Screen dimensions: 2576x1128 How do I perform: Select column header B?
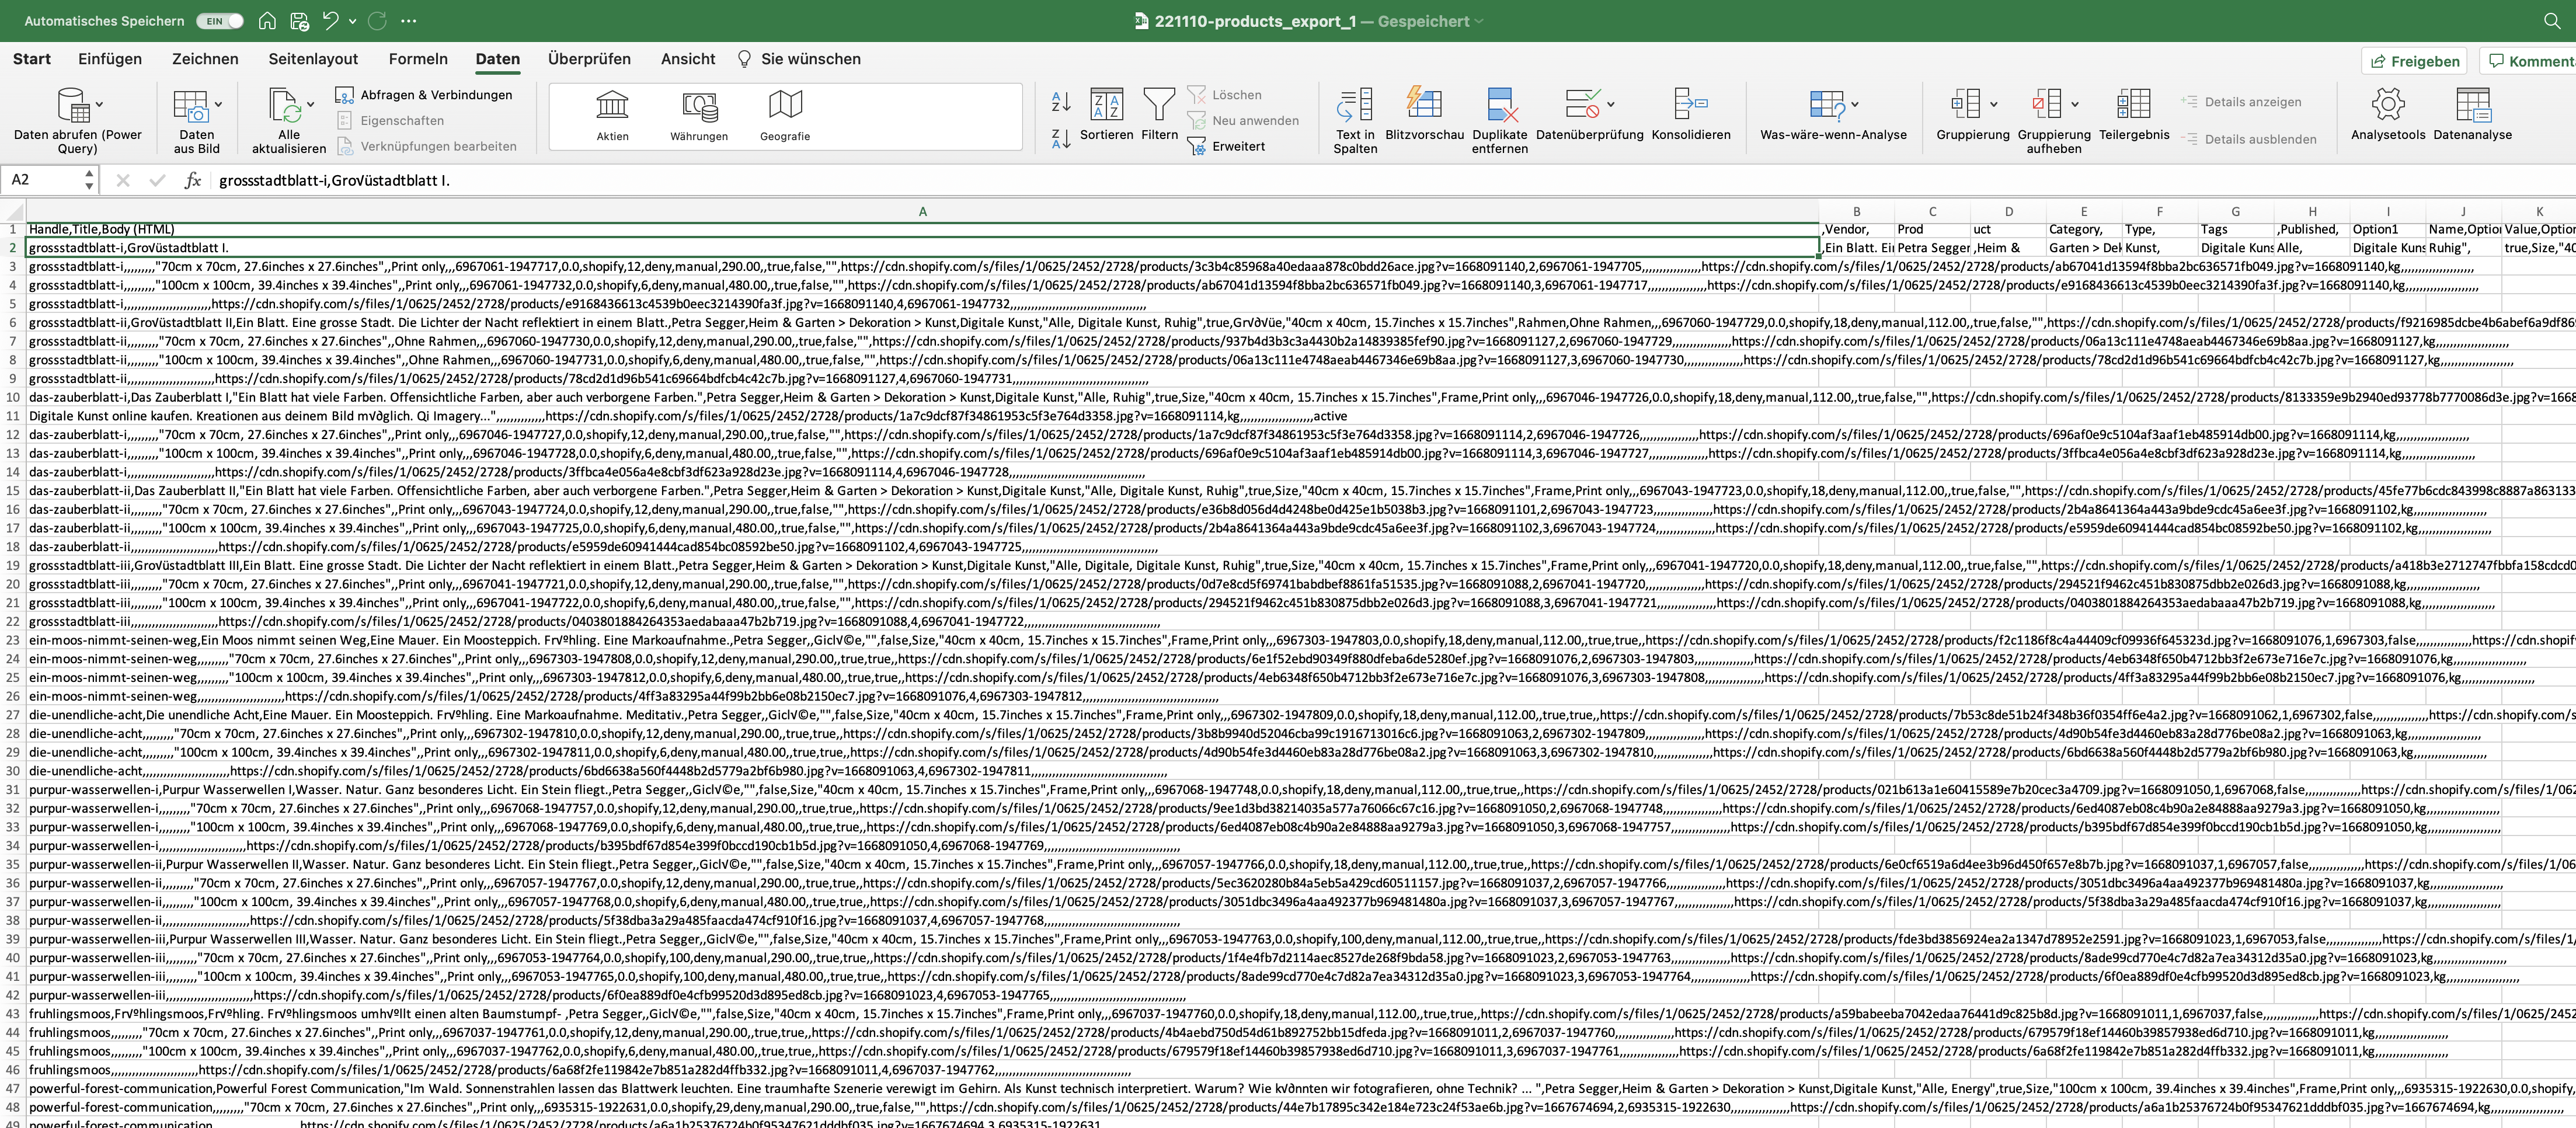click(x=1856, y=211)
